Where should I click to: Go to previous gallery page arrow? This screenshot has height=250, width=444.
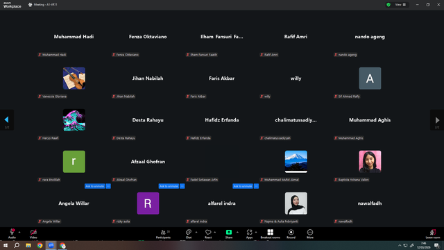click(x=6, y=120)
